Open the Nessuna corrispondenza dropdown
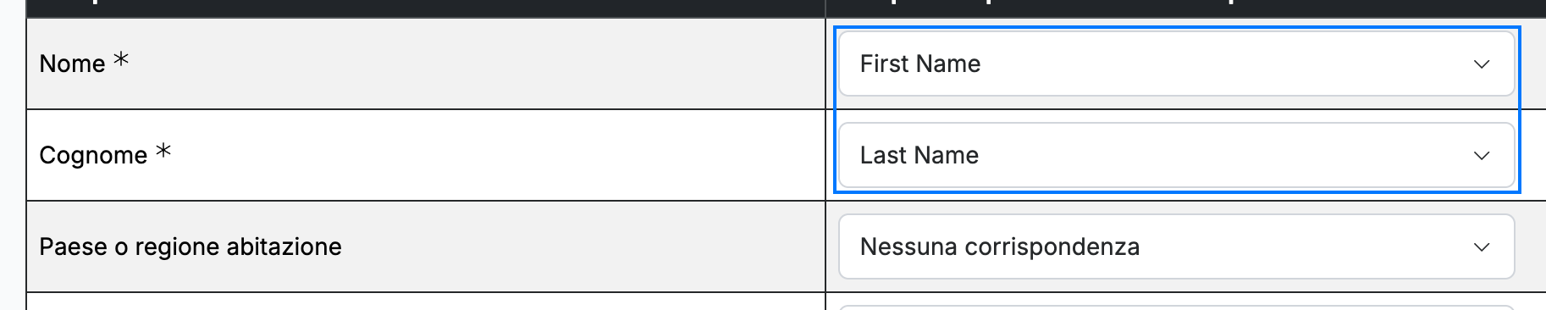Screen dimensions: 1546x310 pos(1176,246)
